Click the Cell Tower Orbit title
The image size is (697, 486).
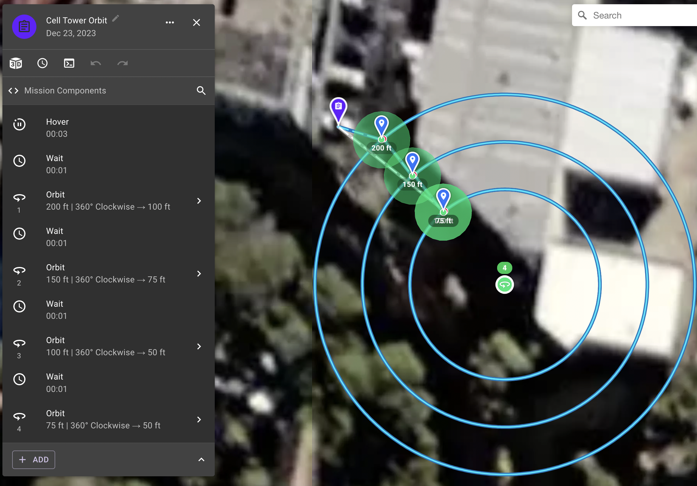pos(76,20)
